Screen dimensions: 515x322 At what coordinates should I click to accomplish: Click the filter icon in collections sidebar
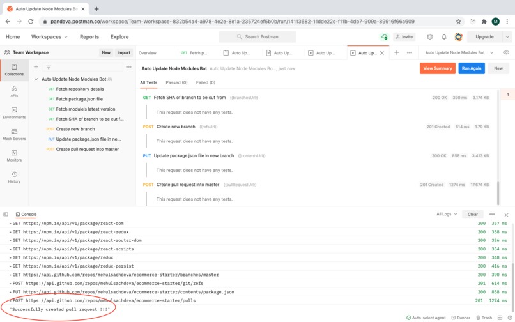49,67
